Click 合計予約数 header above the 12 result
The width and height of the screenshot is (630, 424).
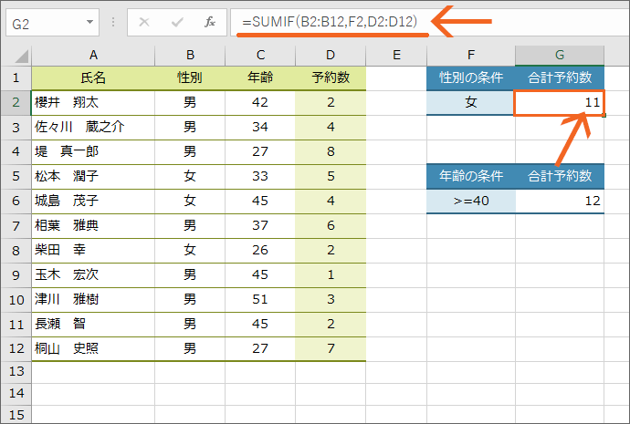(560, 177)
